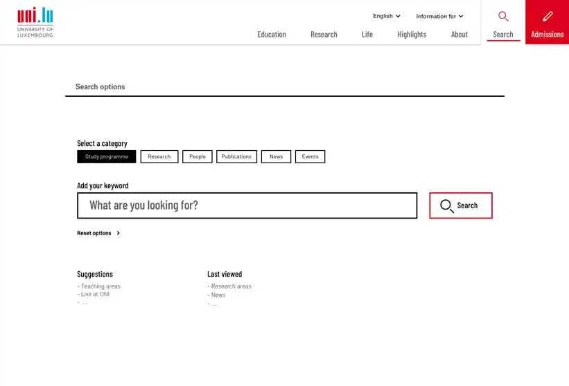The width and height of the screenshot is (569, 386).
Task: Expand the Information for dropdown
Action: 439,16
